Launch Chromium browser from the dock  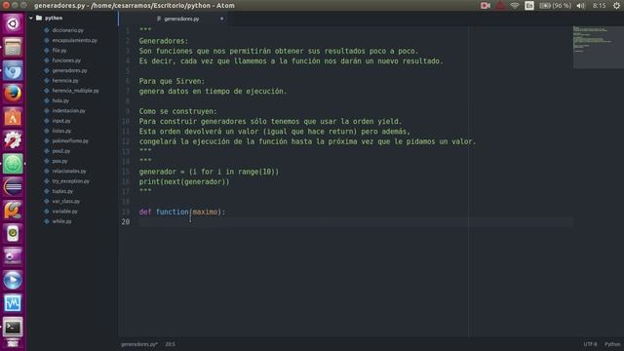coord(13,70)
